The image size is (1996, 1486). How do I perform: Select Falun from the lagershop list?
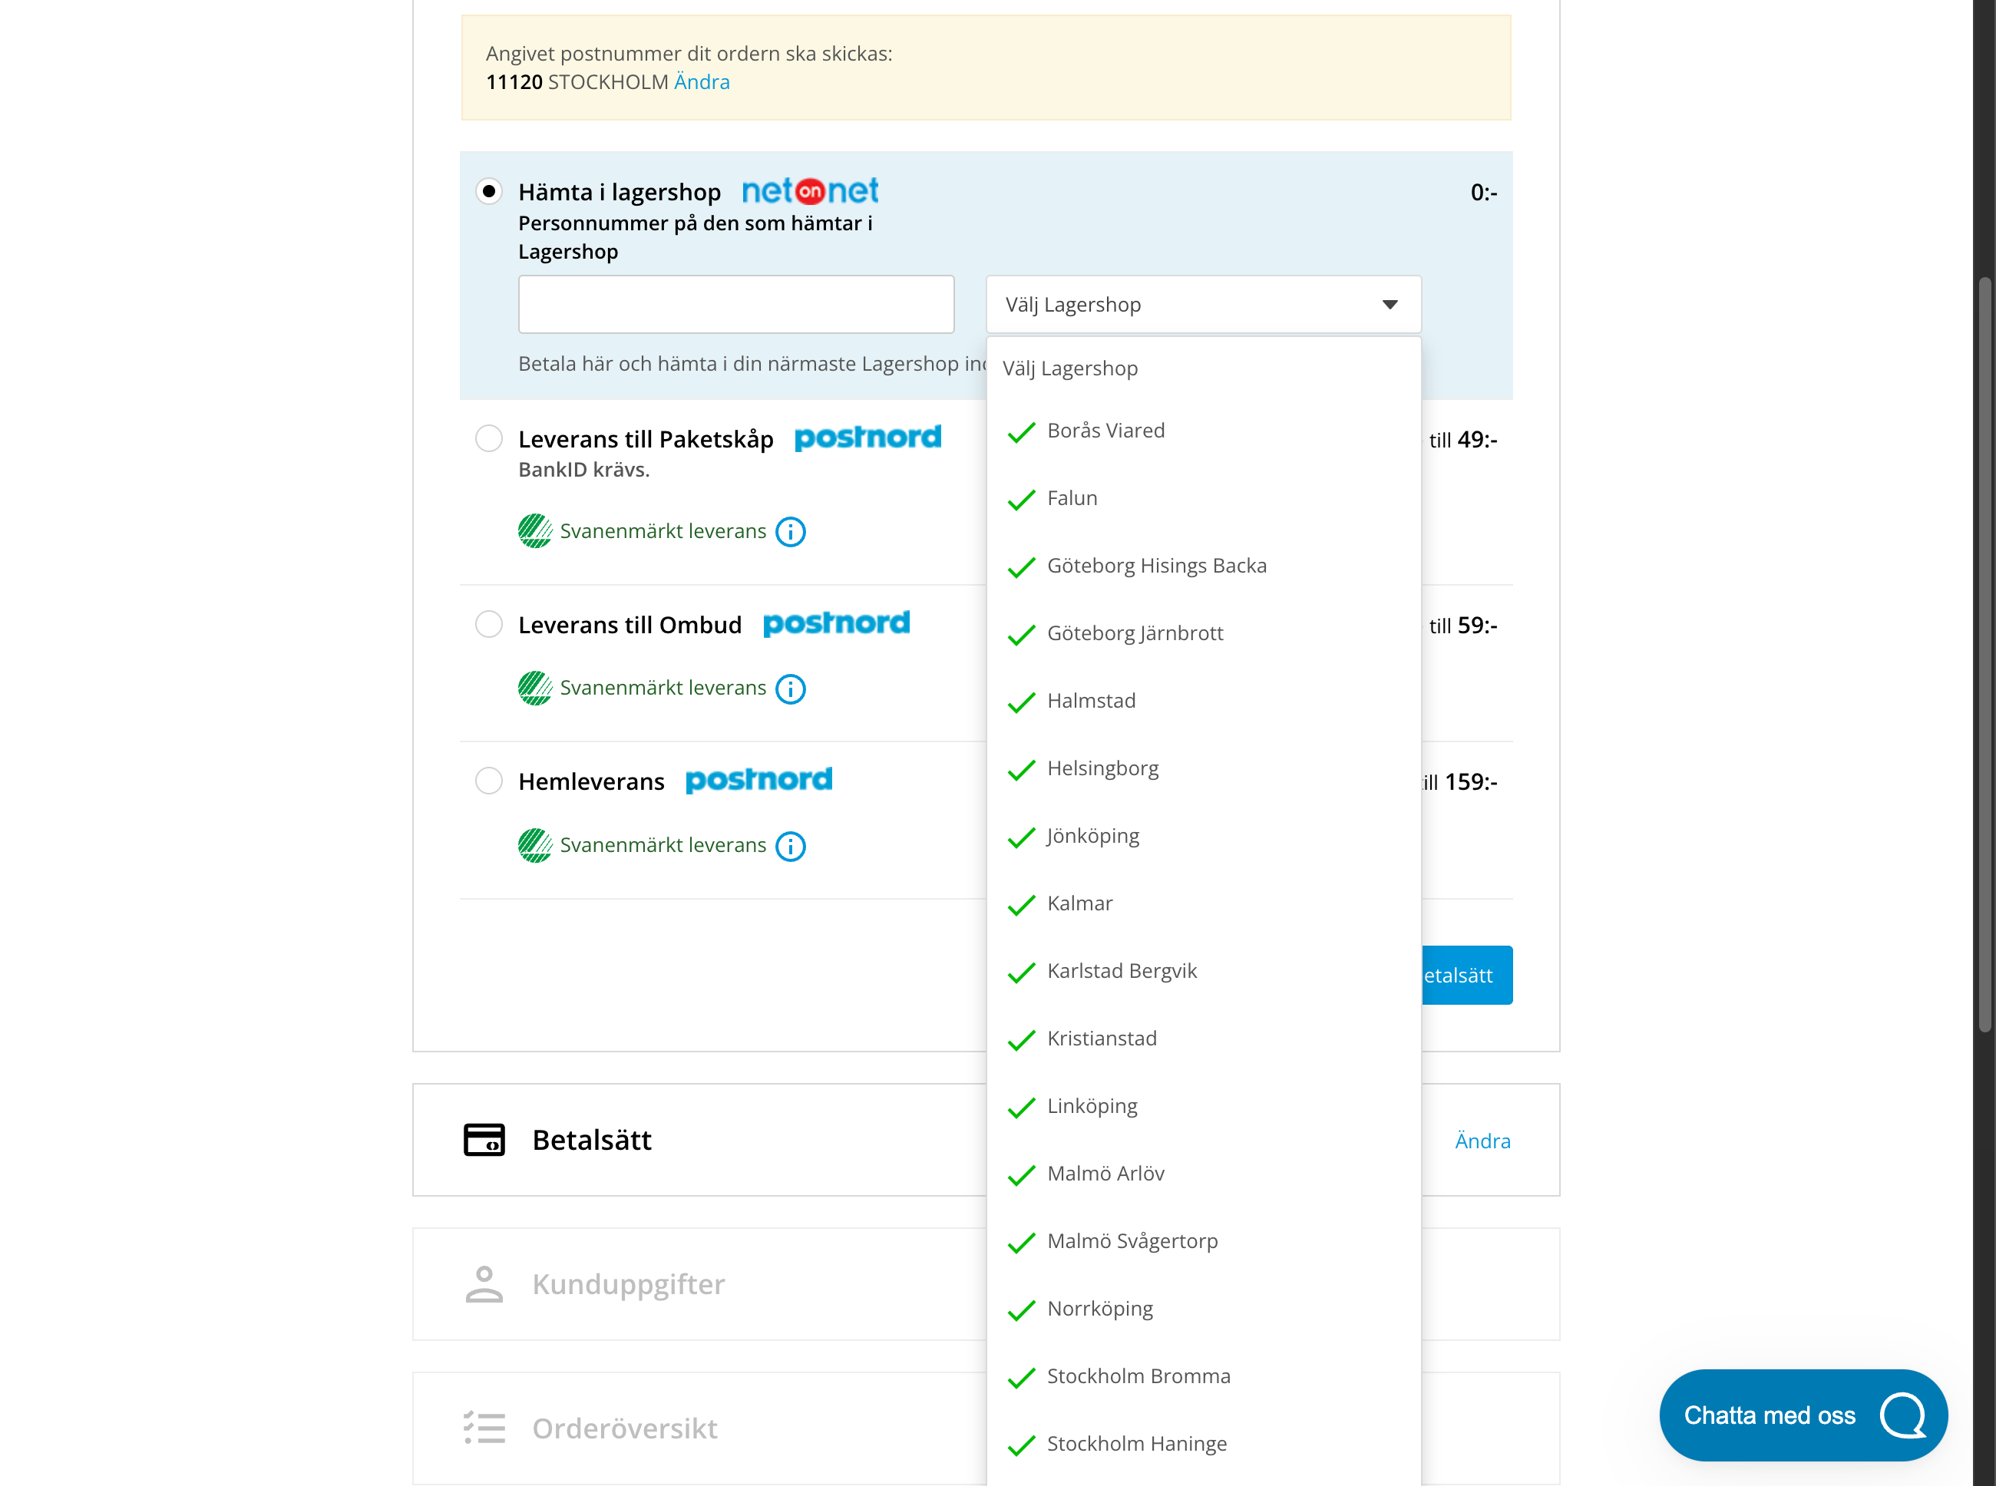tap(1071, 497)
